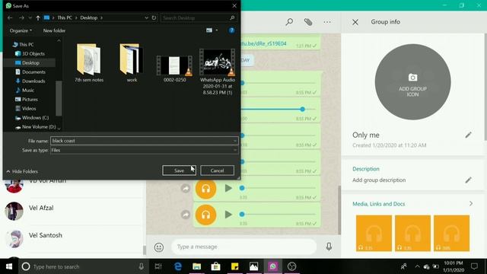Open the third audio media thumbnail

(451, 233)
